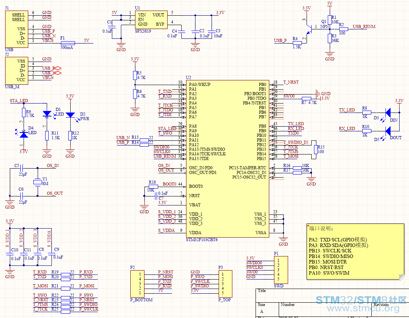Click the PC13-TAMPER-RTC pin name
Image resolution: width=409 pixels, height=318 pixels.
pyautogui.click(x=247, y=168)
